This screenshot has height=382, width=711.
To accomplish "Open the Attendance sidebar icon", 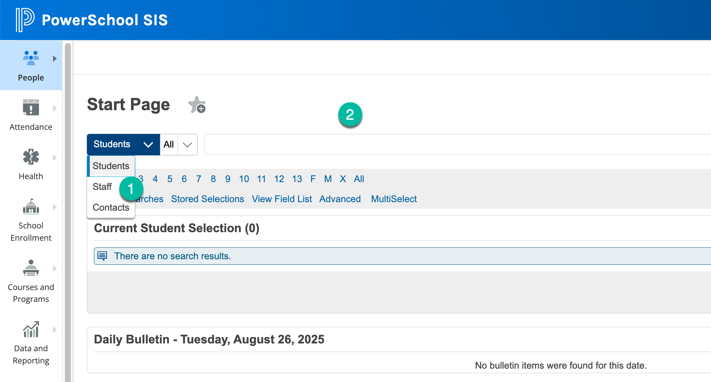I will point(31,108).
